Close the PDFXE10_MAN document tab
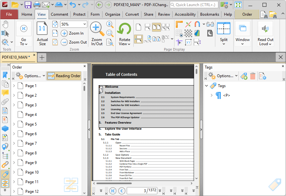The height and width of the screenshot is (196, 286). (x=34, y=55)
